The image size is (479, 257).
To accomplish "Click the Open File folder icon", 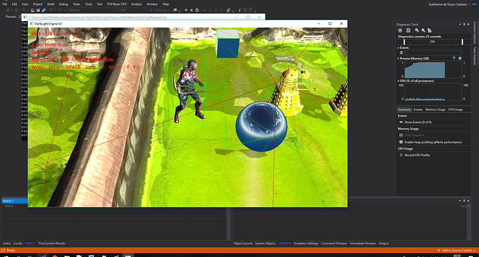I will pos(32,10).
